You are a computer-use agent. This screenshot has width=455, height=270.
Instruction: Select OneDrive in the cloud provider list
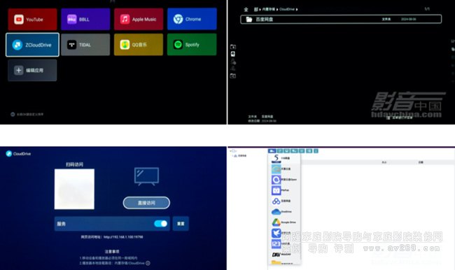(x=282, y=211)
